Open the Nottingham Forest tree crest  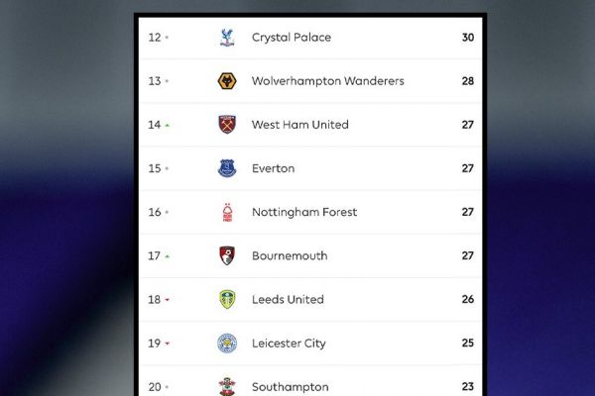coord(227,212)
